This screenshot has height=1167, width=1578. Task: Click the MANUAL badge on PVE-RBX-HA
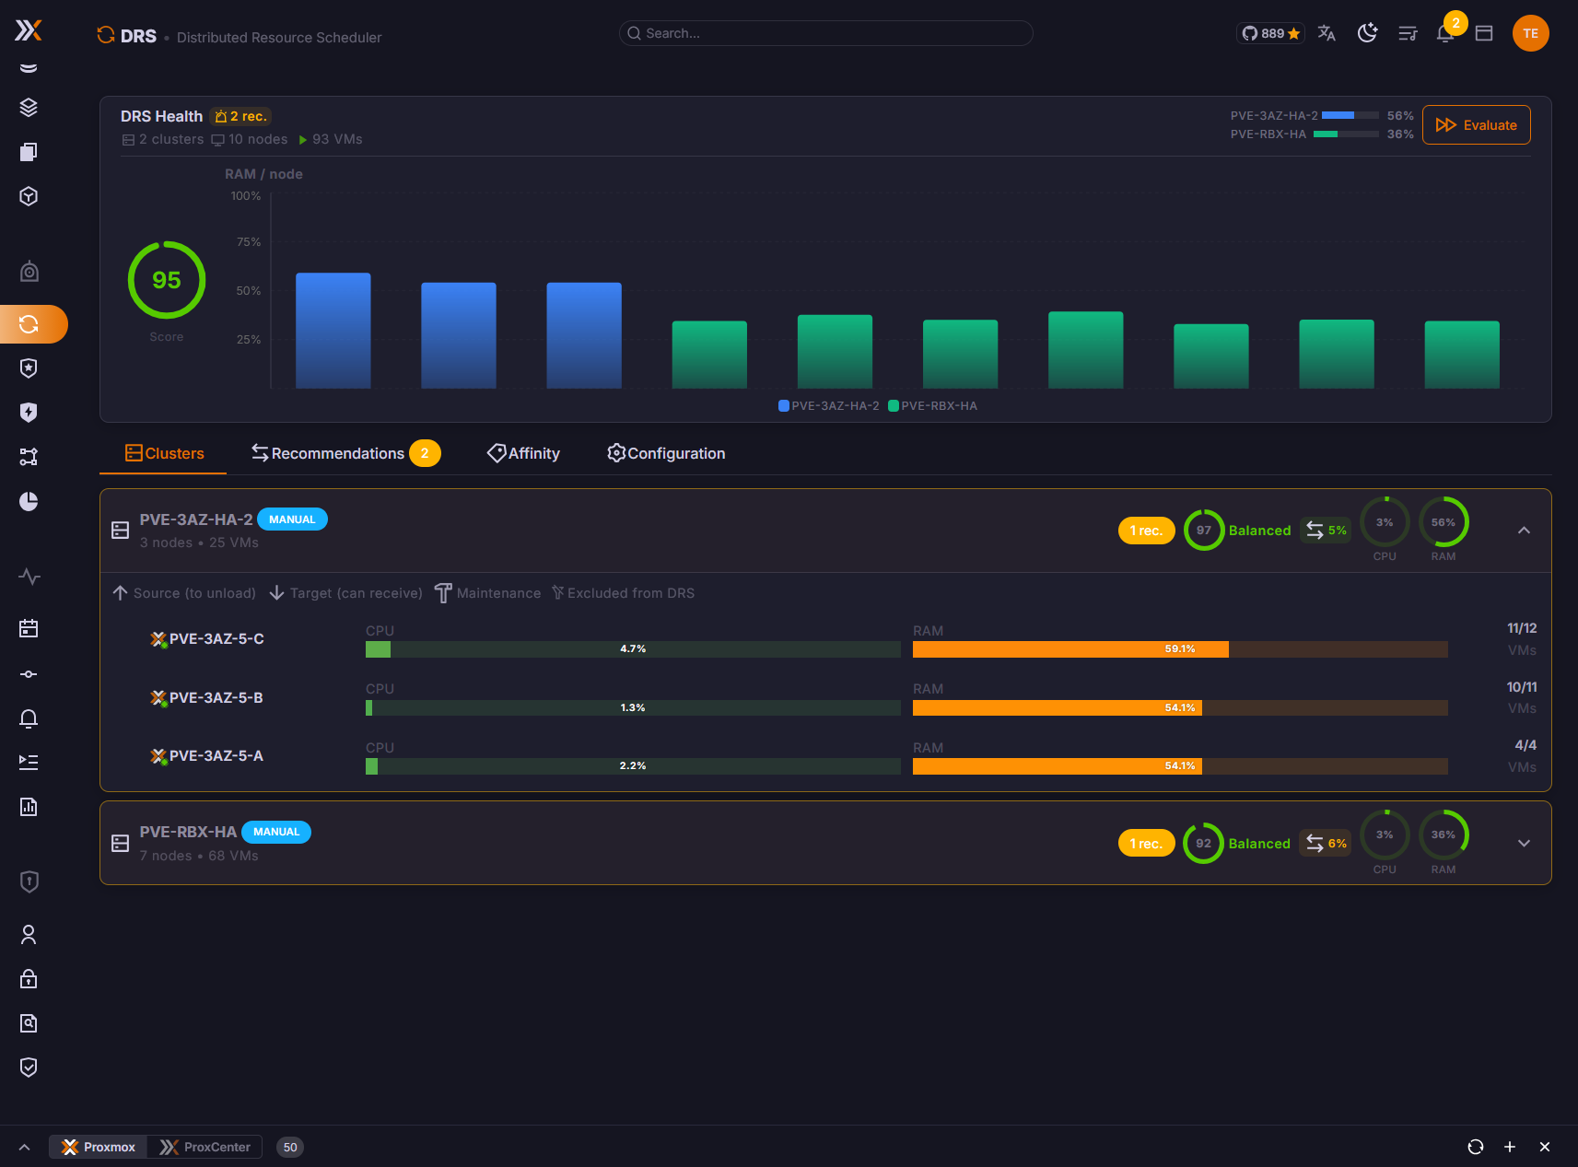click(x=276, y=832)
